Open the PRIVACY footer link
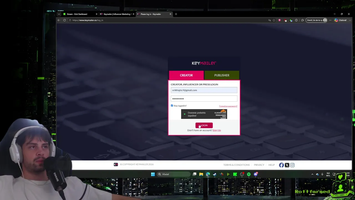This screenshot has height=200, width=355. tap(259, 165)
